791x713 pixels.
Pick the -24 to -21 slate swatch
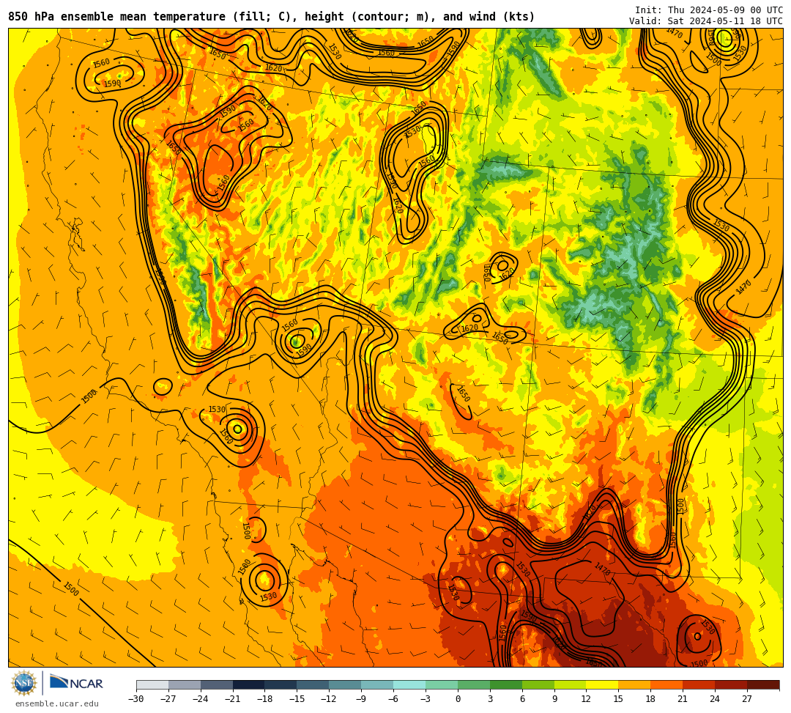click(217, 684)
